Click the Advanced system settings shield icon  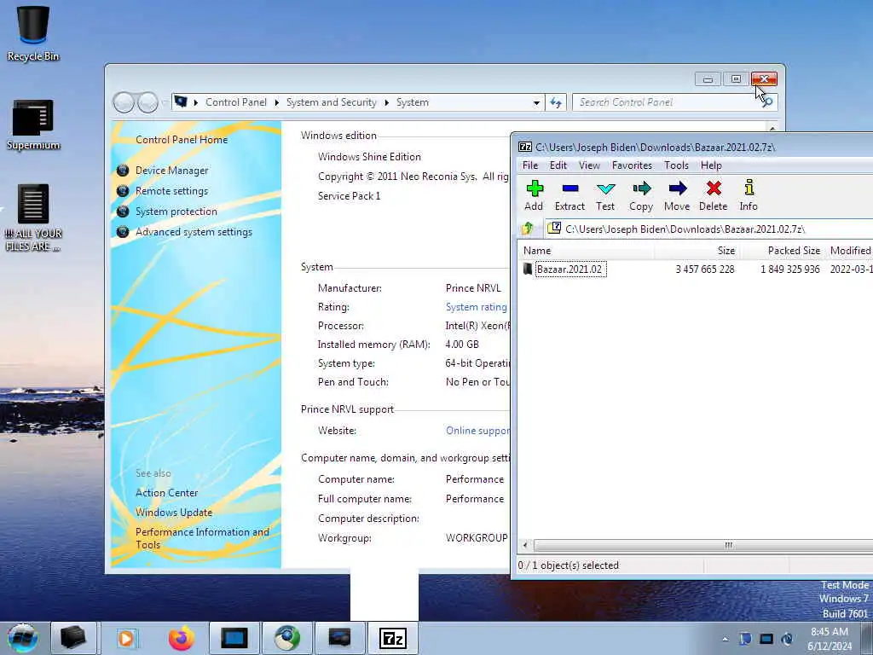[123, 232]
